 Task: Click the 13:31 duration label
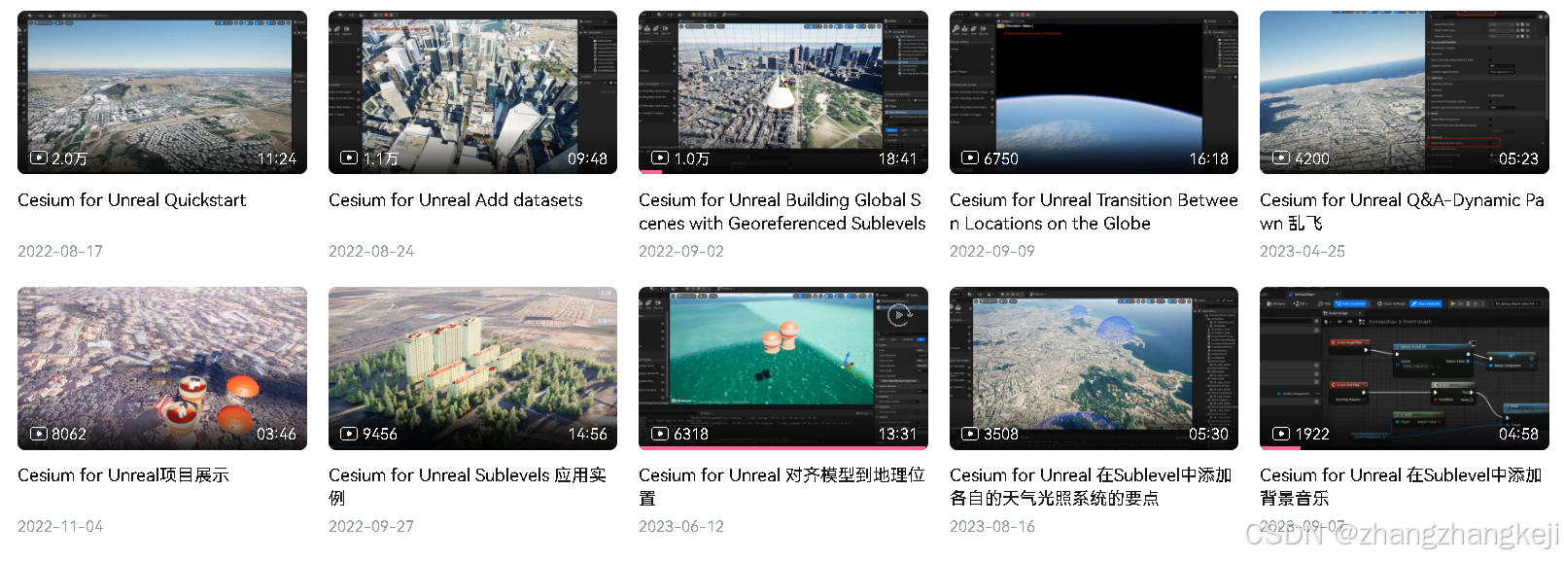click(x=898, y=434)
